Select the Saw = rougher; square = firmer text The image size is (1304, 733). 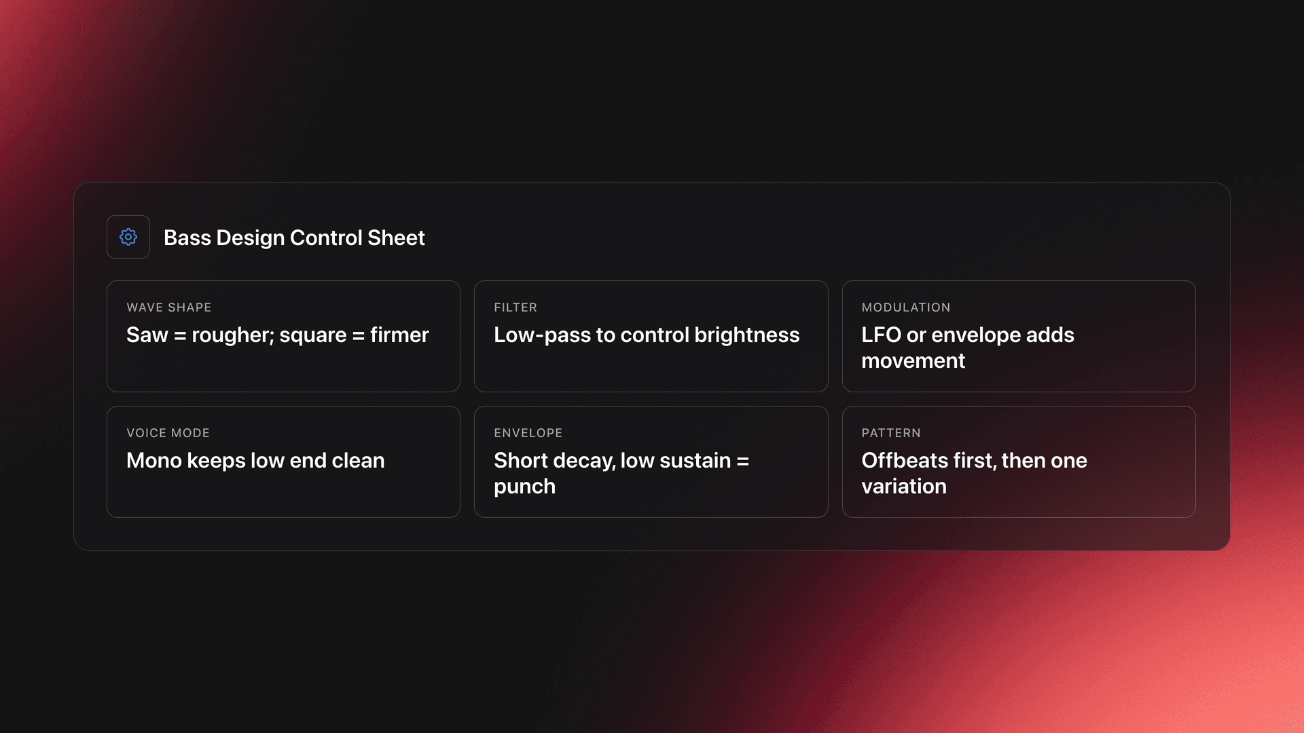[277, 335]
